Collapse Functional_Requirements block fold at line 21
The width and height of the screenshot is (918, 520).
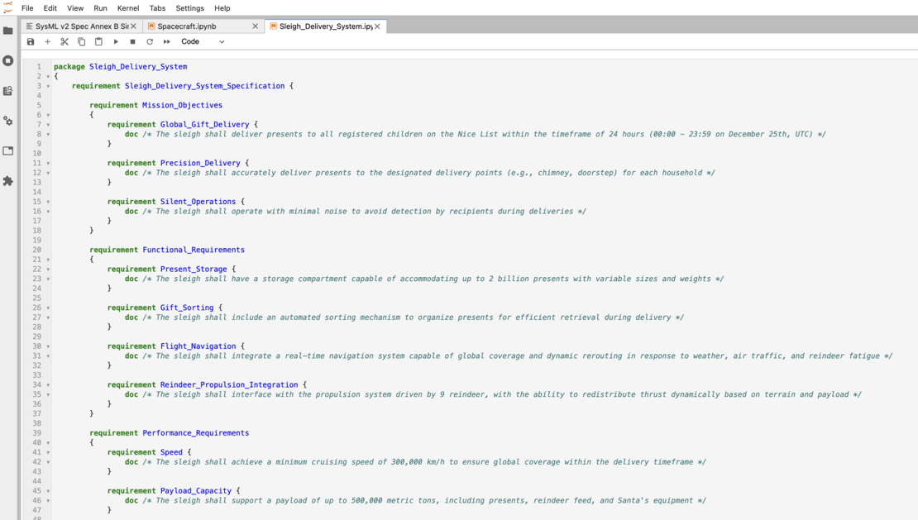click(x=48, y=260)
